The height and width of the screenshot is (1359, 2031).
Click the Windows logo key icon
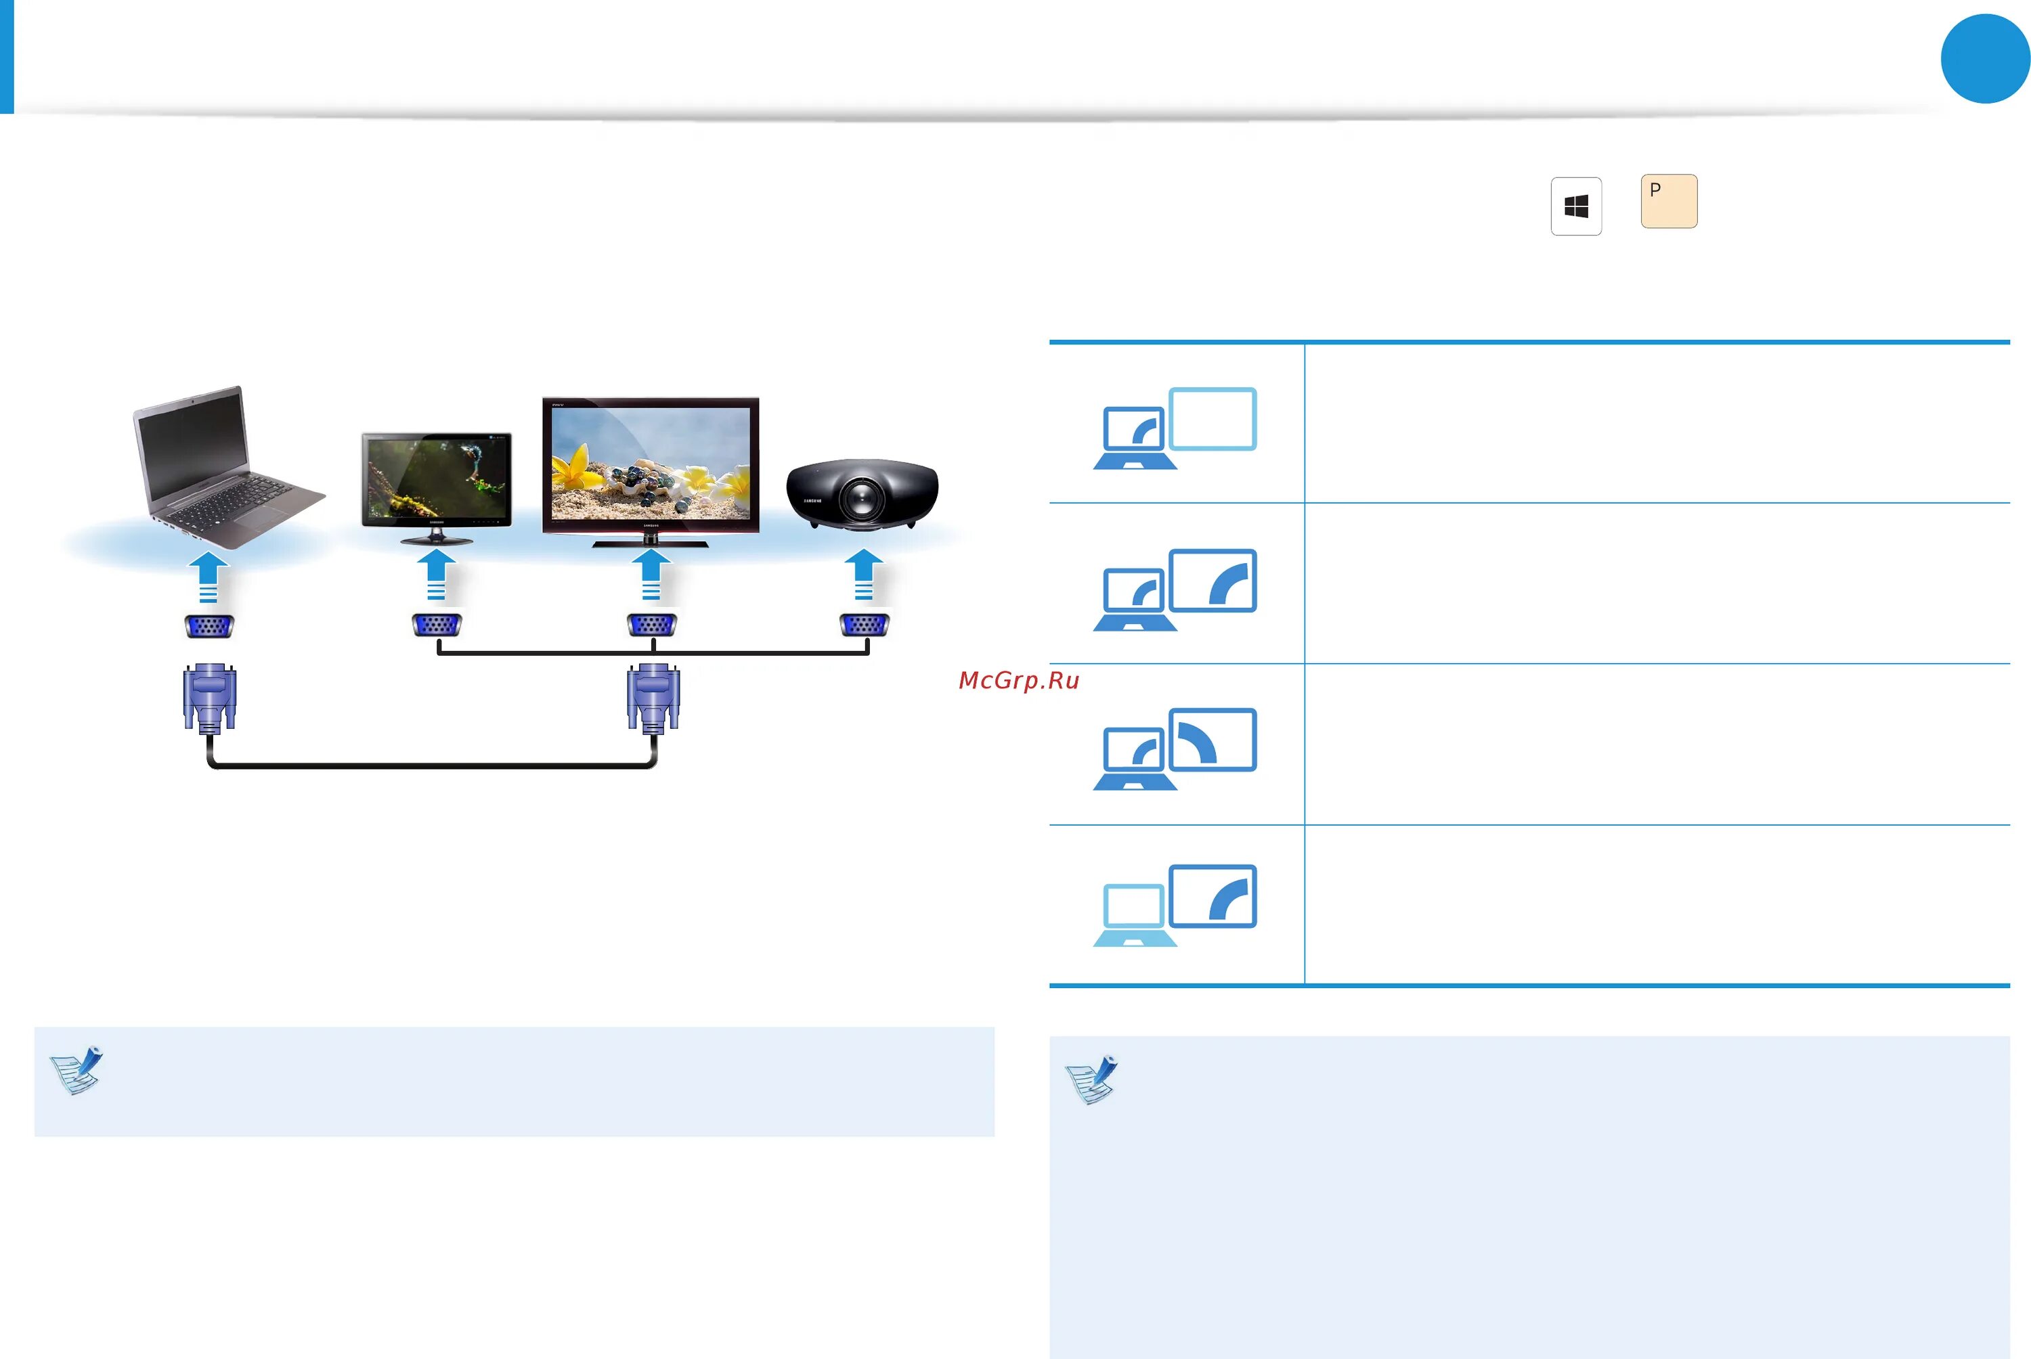pyautogui.click(x=1576, y=206)
